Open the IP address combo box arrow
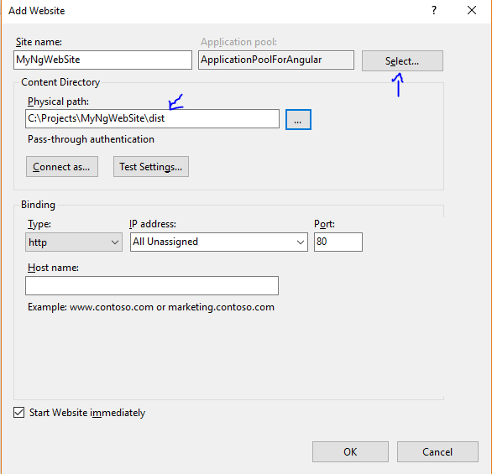 301,242
